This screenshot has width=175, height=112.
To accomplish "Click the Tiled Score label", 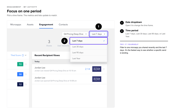I will coord(16,55).
